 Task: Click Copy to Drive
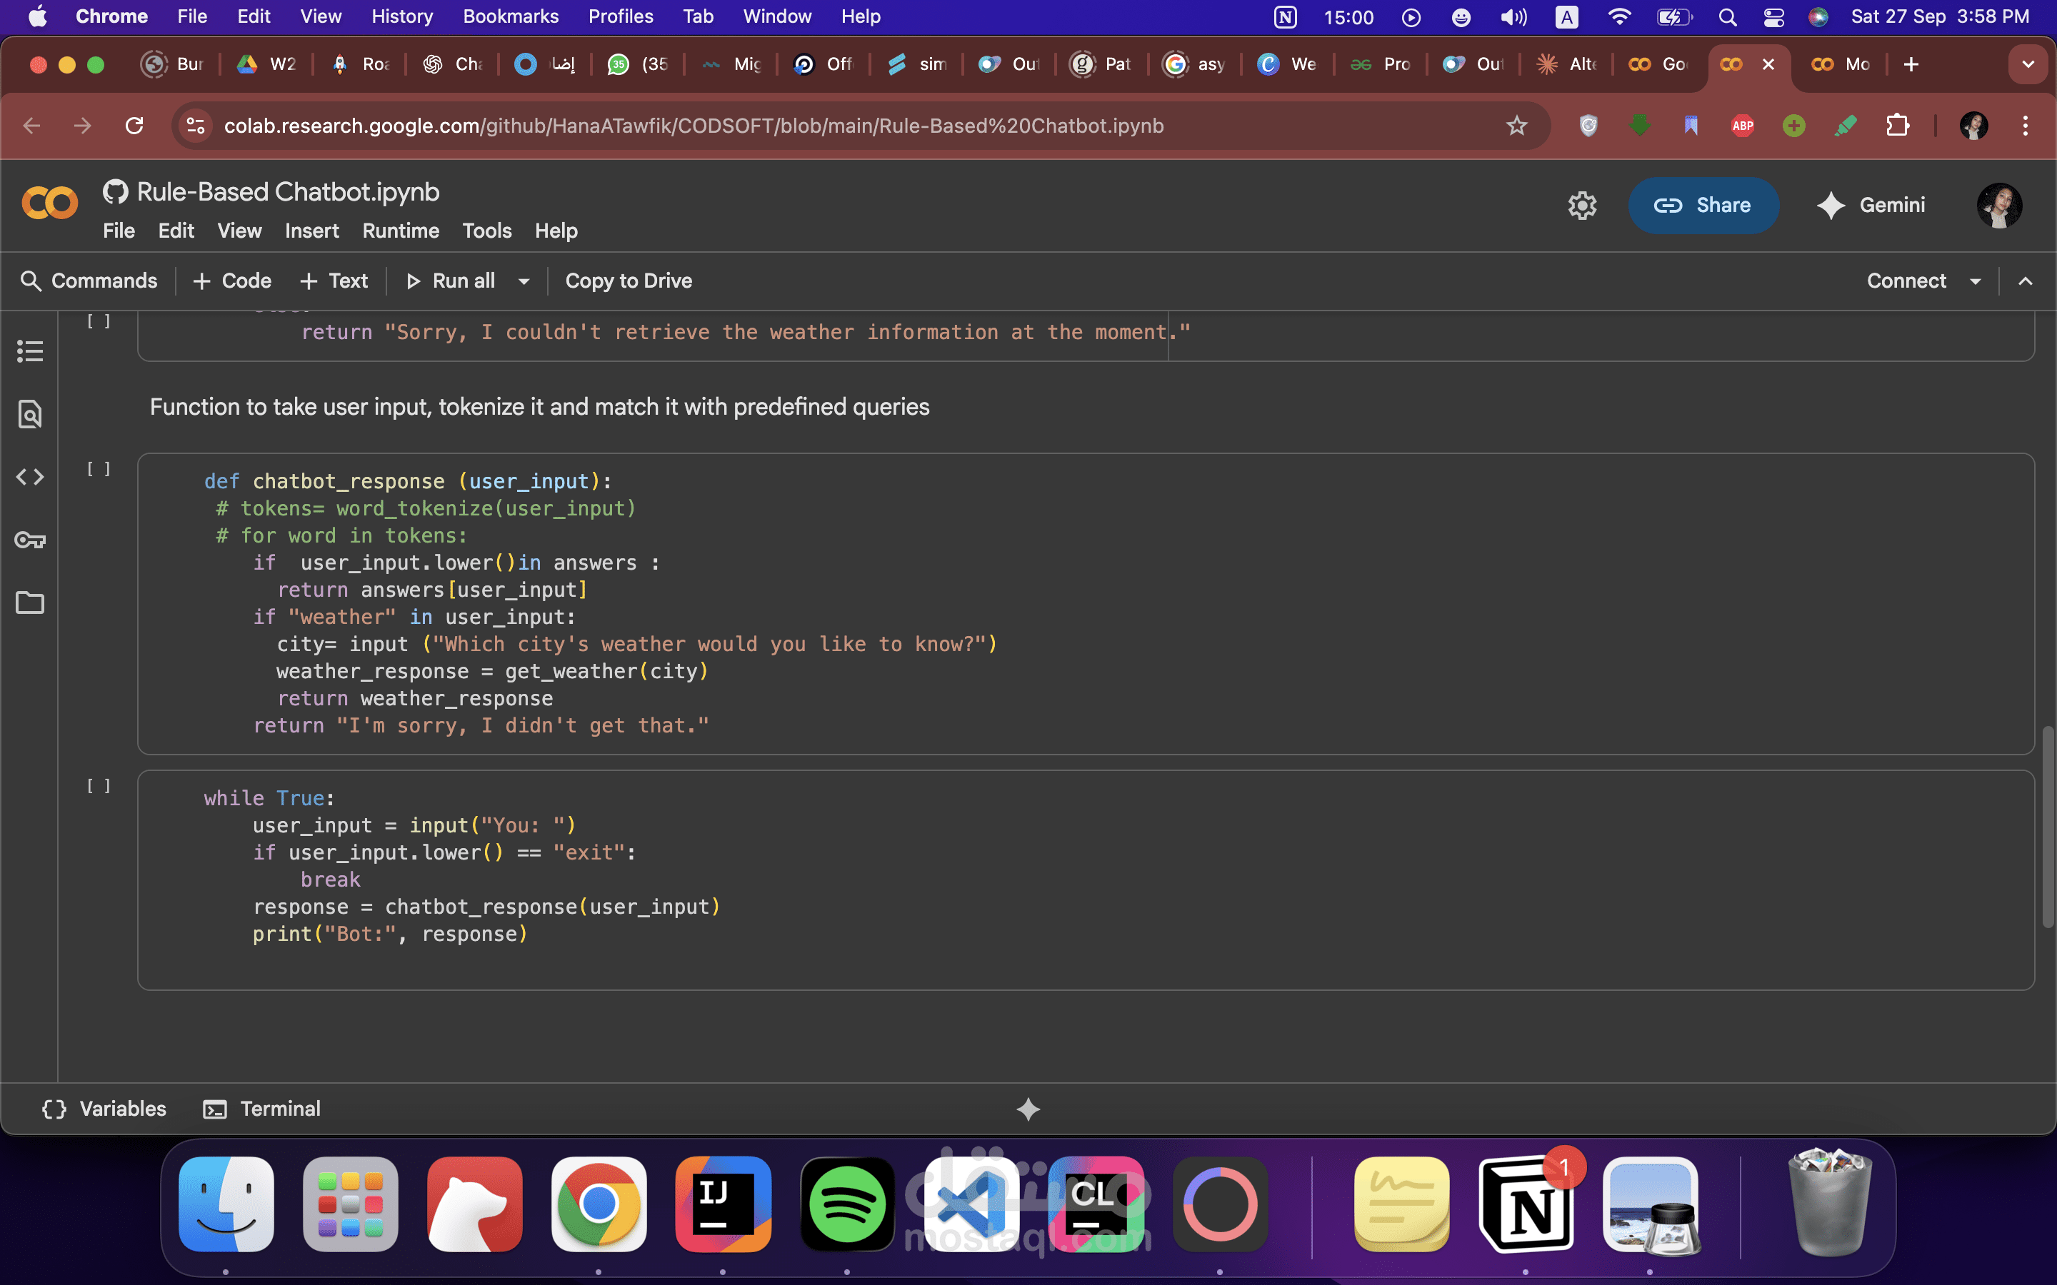(628, 281)
